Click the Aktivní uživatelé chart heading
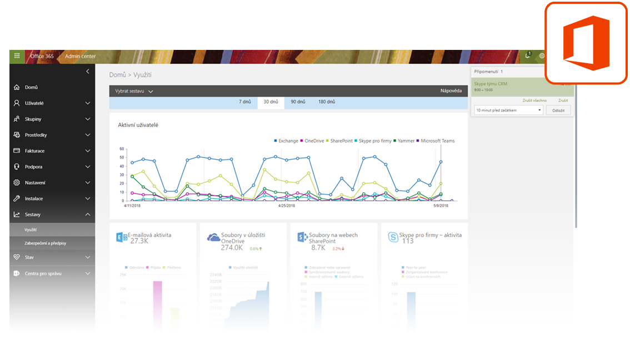 coord(138,125)
